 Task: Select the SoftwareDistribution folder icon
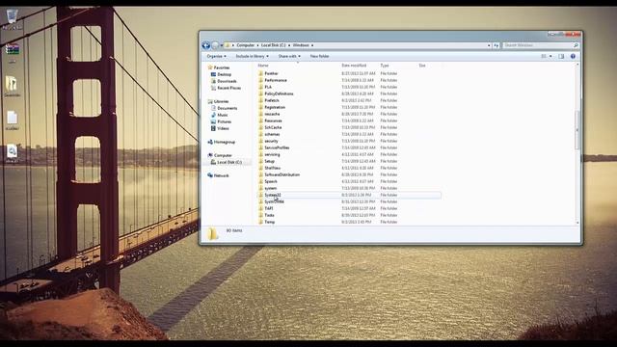(261, 174)
